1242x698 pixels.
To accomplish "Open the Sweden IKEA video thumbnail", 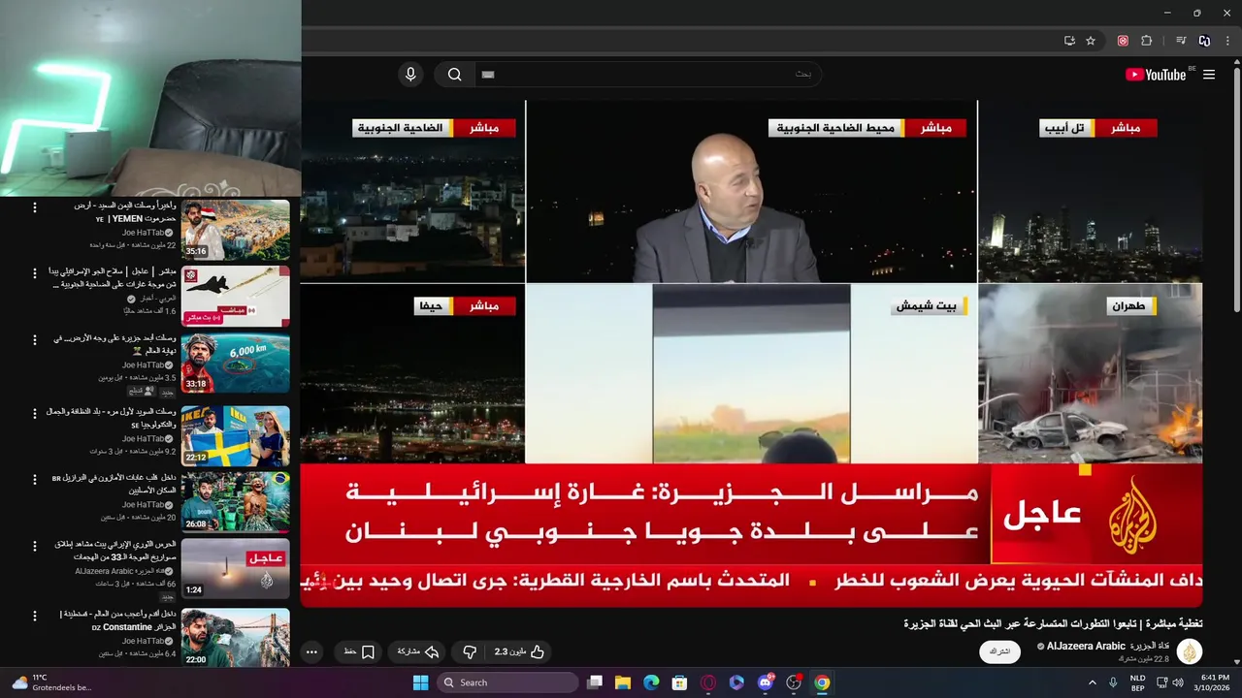I will coord(235,436).
